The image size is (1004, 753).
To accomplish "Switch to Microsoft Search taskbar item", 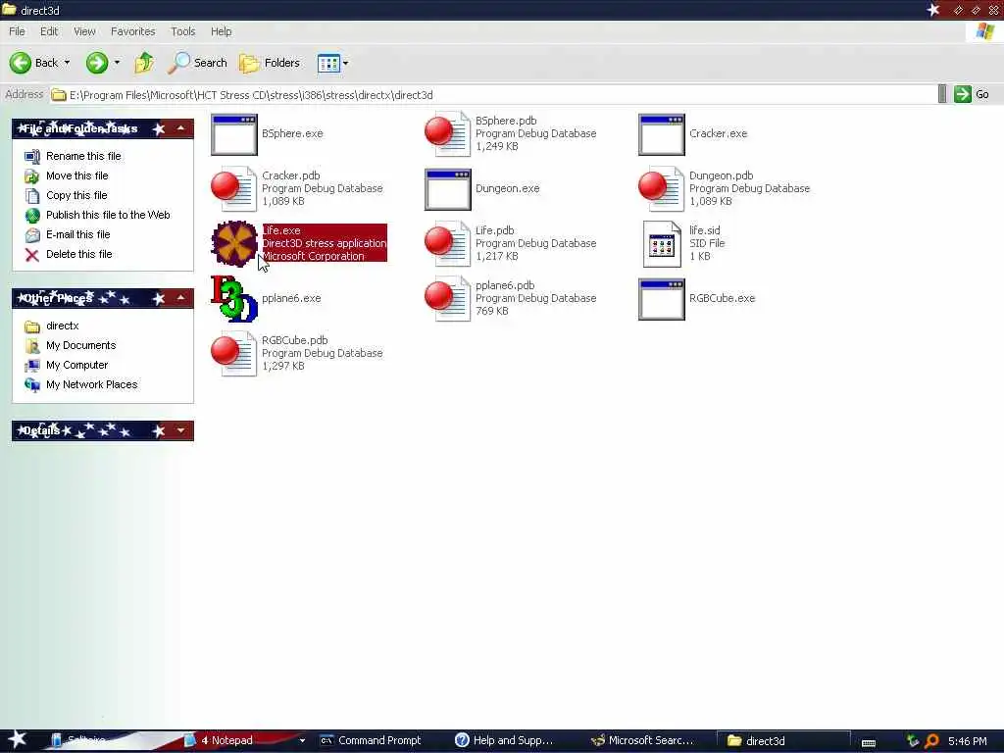I will coord(642,740).
